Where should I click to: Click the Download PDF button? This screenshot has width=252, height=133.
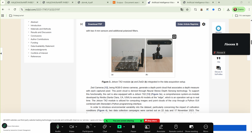point(95,24)
